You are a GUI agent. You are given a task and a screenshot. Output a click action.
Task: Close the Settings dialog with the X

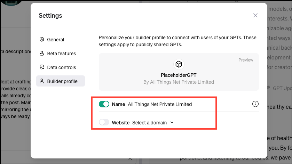255,15
